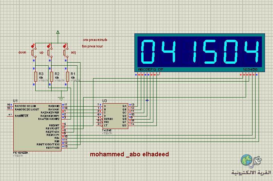Click the 'adj' push button switch
Image resolution: width=273 pixels, height=181 pixels.
[66, 52]
